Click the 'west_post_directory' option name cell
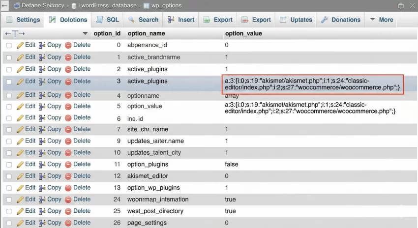 pyautogui.click(x=155, y=211)
